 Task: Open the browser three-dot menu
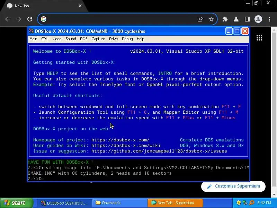pos(270,19)
